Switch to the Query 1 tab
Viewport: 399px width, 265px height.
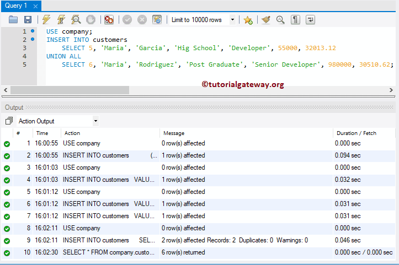15,6
